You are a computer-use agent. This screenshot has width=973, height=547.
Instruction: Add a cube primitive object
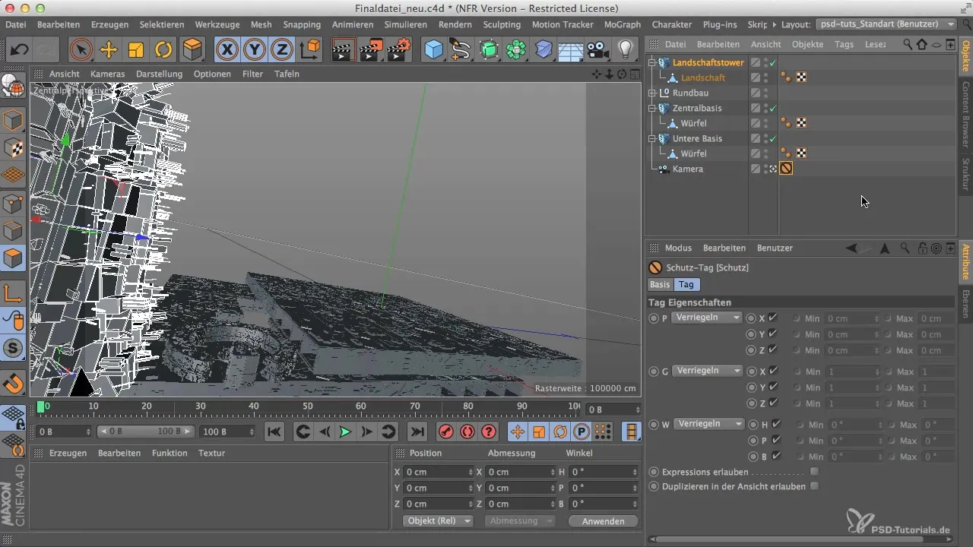coord(433,50)
